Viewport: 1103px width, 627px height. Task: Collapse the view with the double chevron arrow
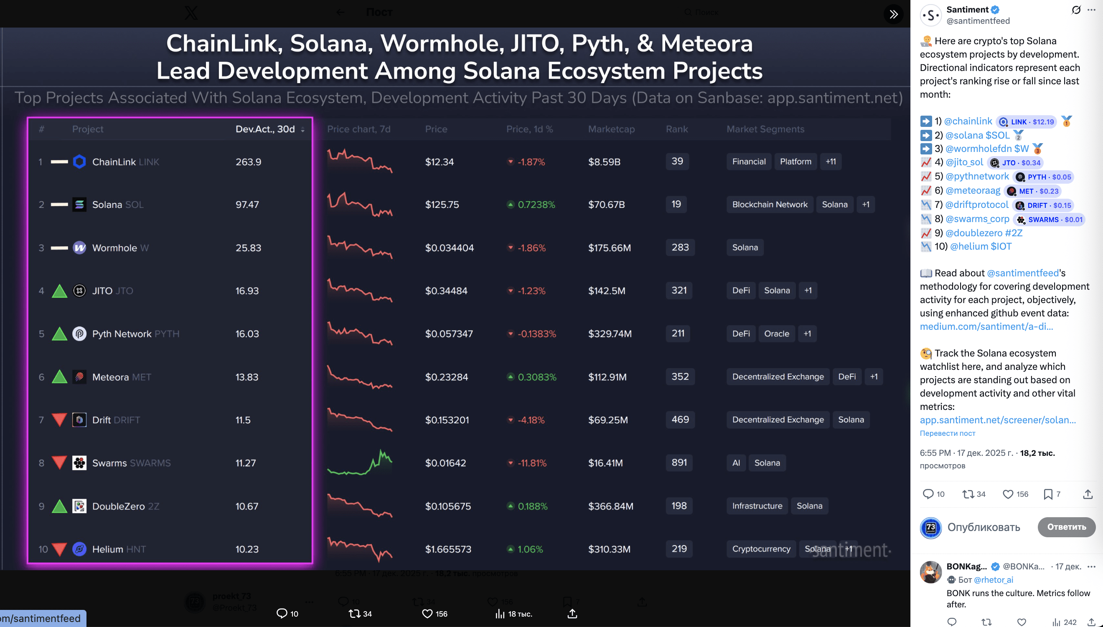(894, 14)
